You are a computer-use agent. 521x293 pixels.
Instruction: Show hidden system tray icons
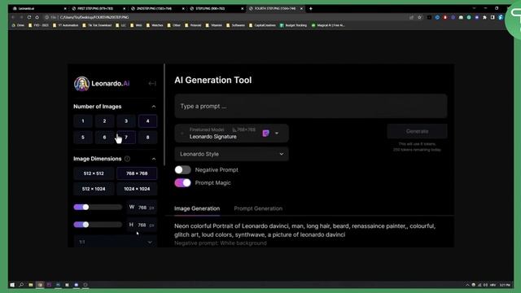[467, 285]
